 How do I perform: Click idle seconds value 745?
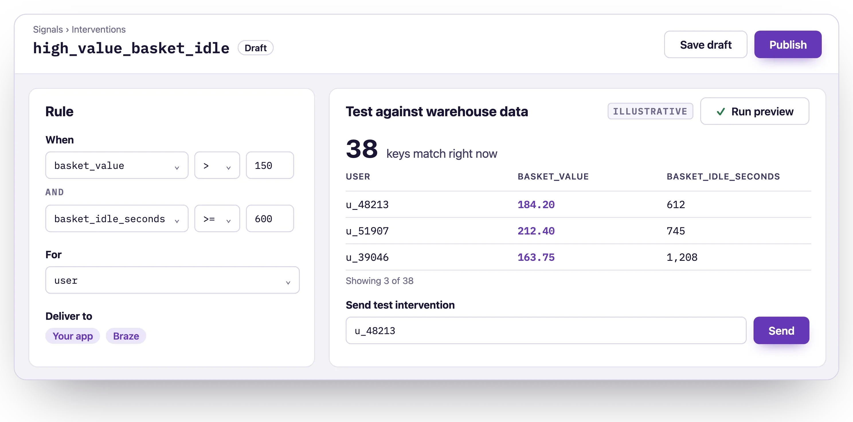(676, 231)
